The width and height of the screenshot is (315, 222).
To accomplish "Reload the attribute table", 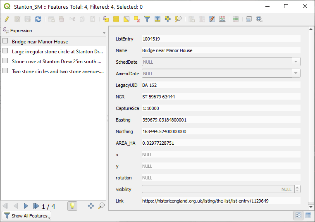I will tap(38, 19).
